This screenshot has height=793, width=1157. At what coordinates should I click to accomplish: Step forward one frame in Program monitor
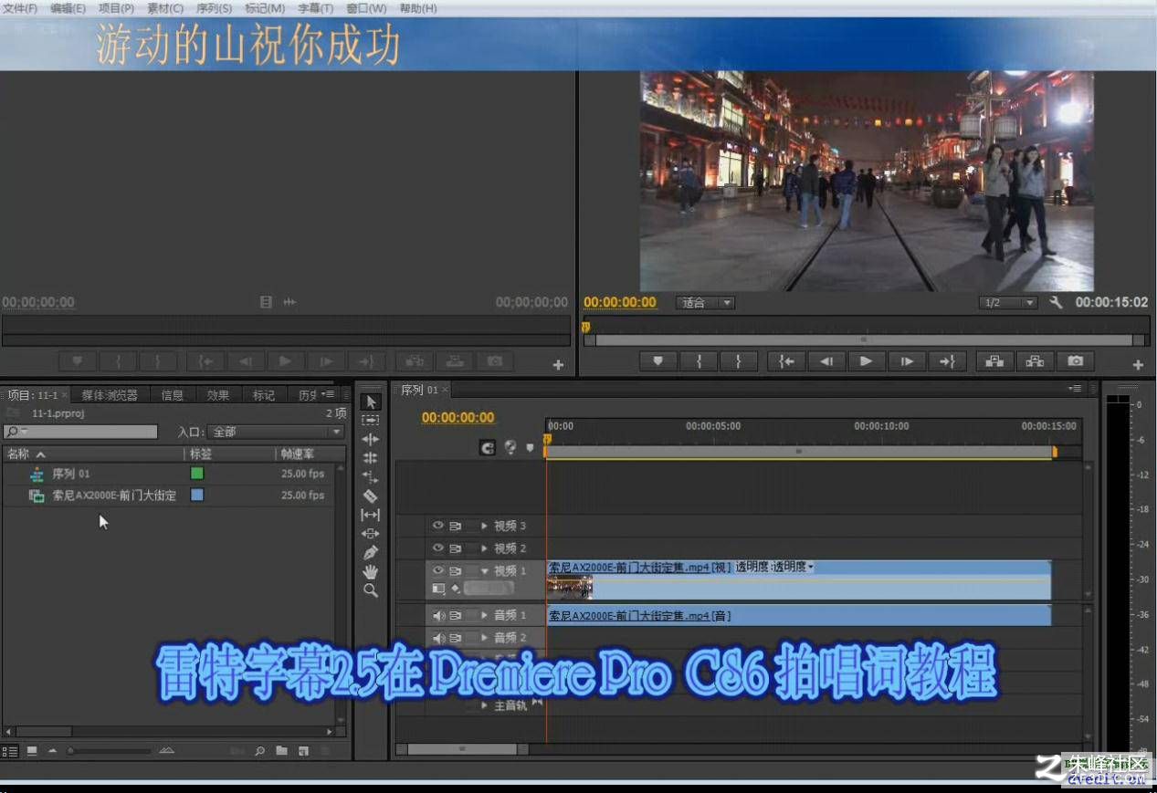(907, 361)
